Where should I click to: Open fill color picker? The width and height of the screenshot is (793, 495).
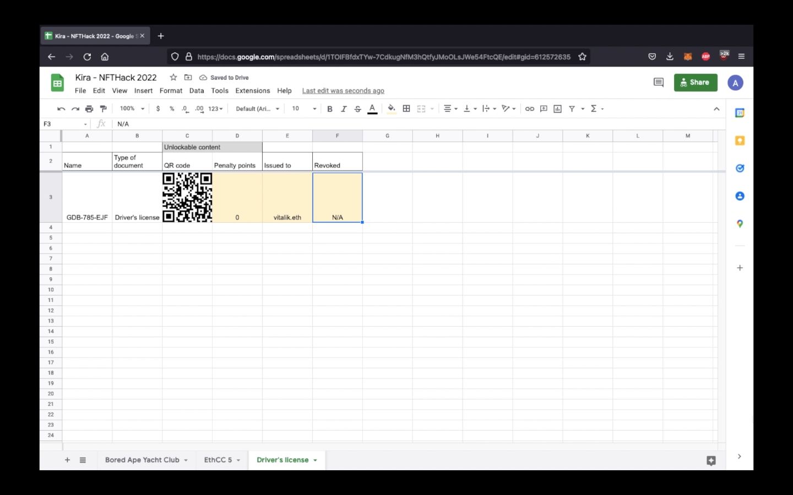coord(392,109)
